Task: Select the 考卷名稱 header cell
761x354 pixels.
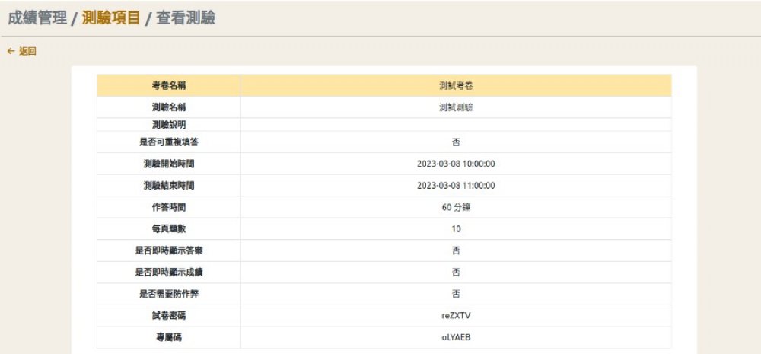Action: coord(168,85)
